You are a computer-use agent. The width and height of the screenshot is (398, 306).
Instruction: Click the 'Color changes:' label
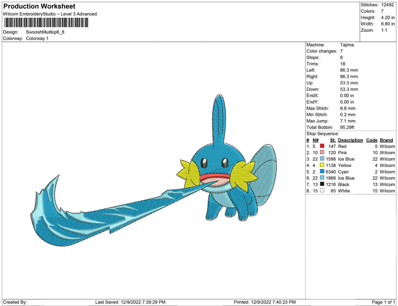[322, 51]
